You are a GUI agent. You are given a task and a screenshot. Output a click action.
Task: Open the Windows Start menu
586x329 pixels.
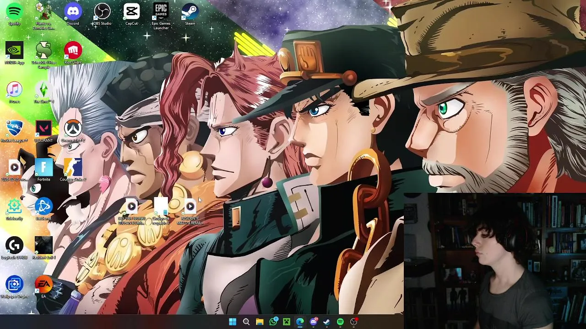[x=233, y=322]
